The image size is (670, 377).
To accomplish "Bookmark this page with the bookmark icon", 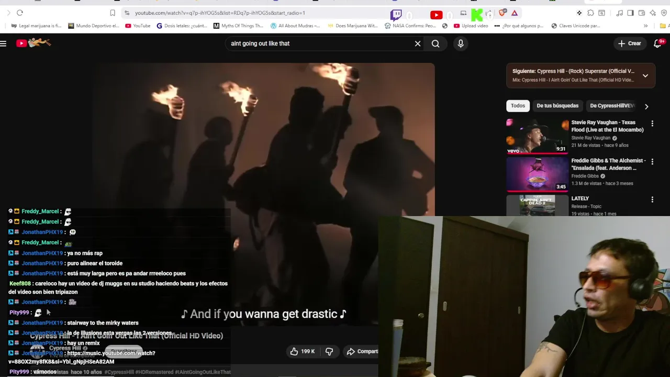I will coord(113,13).
